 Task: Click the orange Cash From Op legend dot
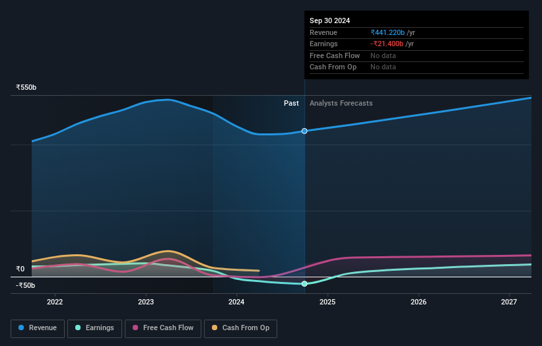coord(215,328)
